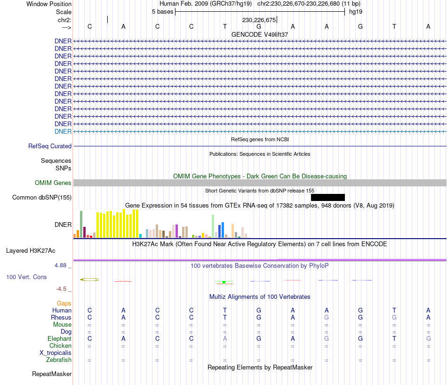Select the black dbSNP variant block
The width and height of the screenshot is (447, 385).
pyautogui.click(x=328, y=197)
